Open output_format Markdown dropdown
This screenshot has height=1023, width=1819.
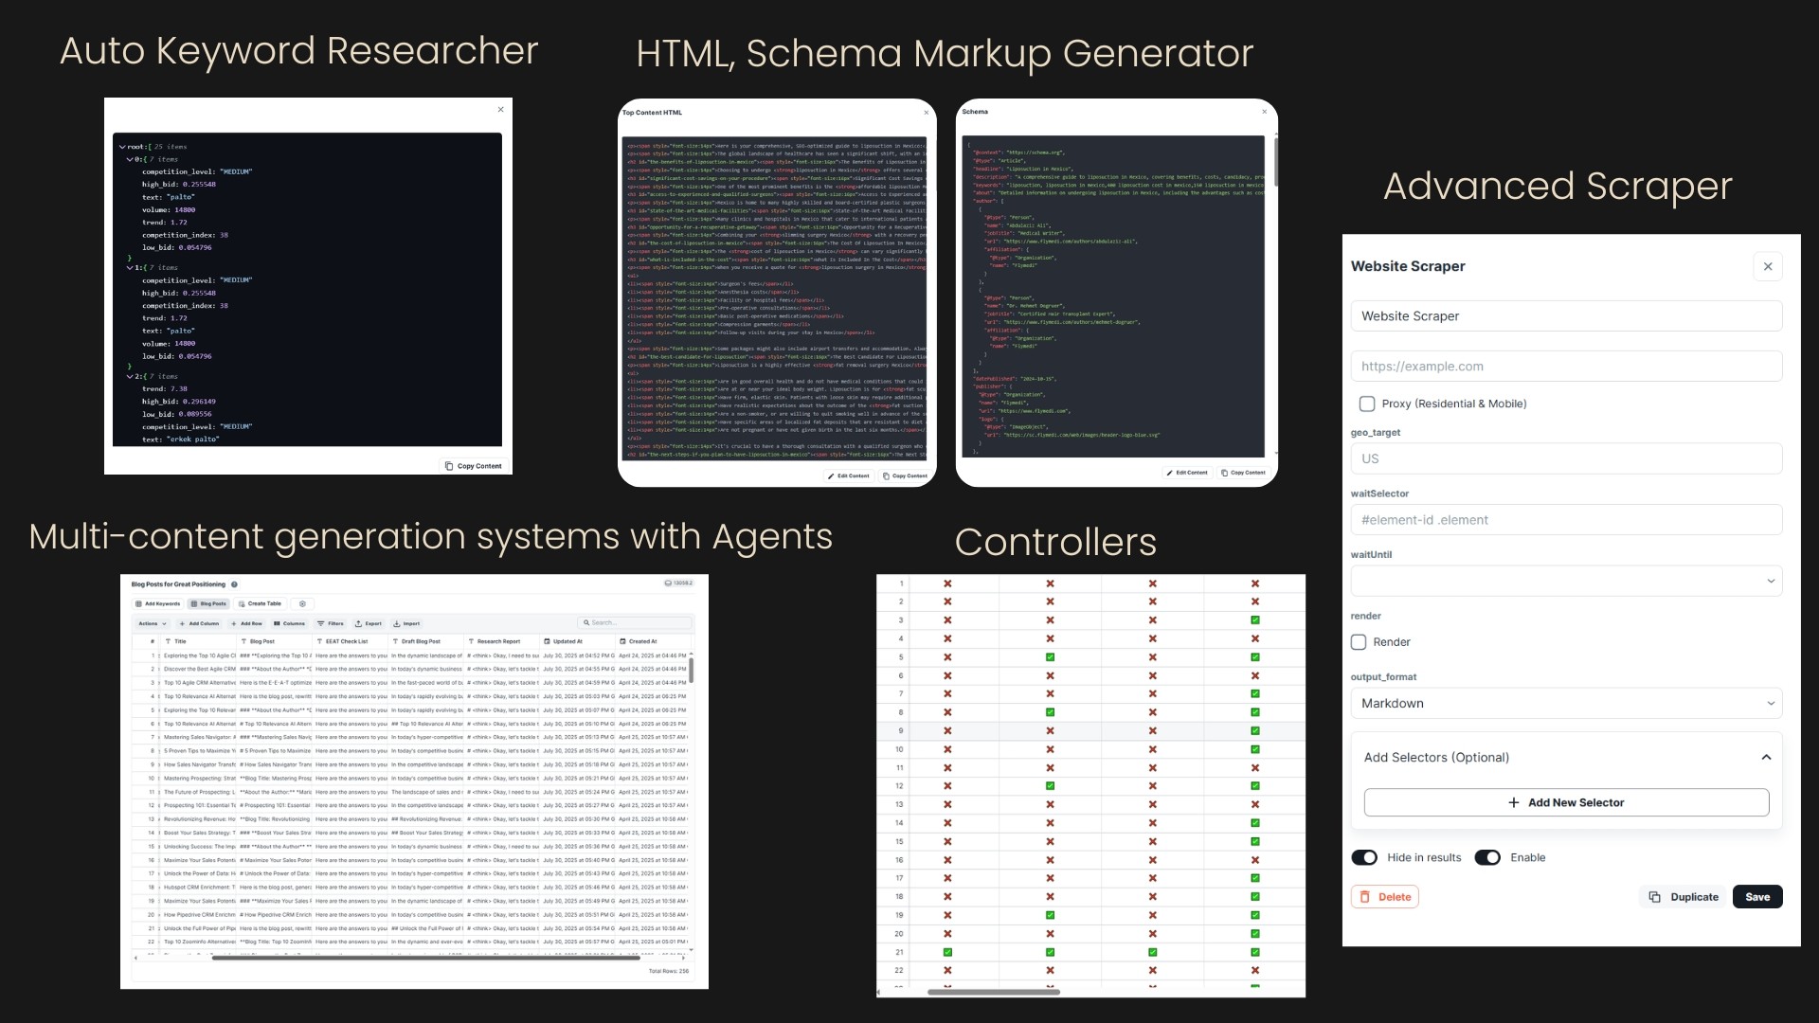click(1566, 703)
